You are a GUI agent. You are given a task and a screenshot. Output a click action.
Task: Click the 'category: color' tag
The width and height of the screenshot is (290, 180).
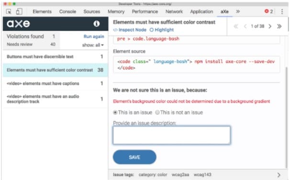click(153, 175)
